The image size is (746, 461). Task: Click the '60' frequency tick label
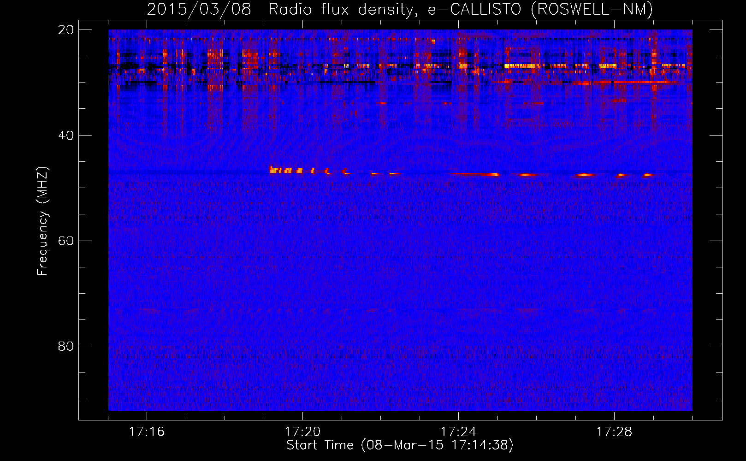(x=66, y=241)
